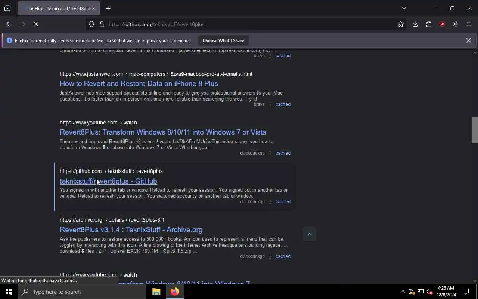Close the GitHub teknixstuff/revert8plus tab

[94, 8]
